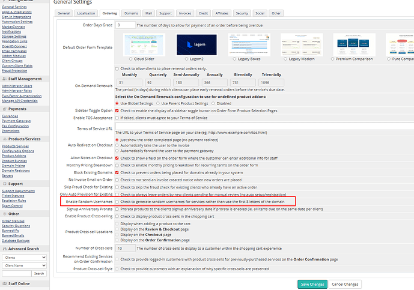Image resolution: width=414 pixels, height=290 pixels.
Task: Click the Staff Management section icon
Action: 4,78
